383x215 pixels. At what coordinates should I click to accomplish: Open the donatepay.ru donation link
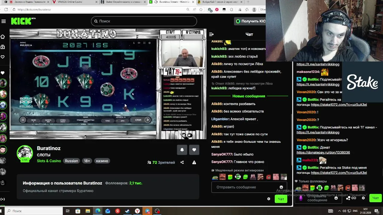[323, 153]
